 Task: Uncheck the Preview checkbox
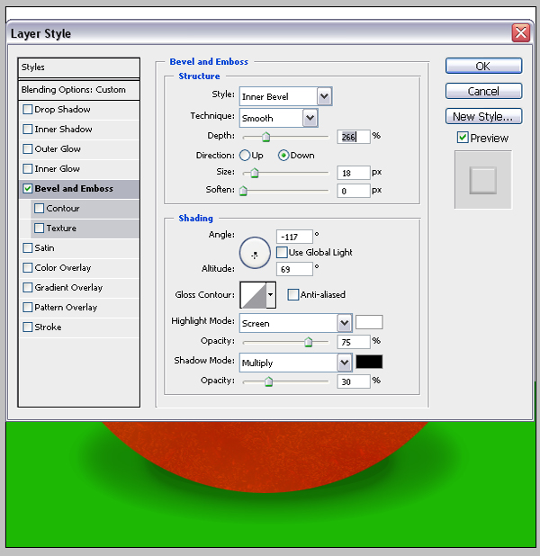click(x=463, y=138)
